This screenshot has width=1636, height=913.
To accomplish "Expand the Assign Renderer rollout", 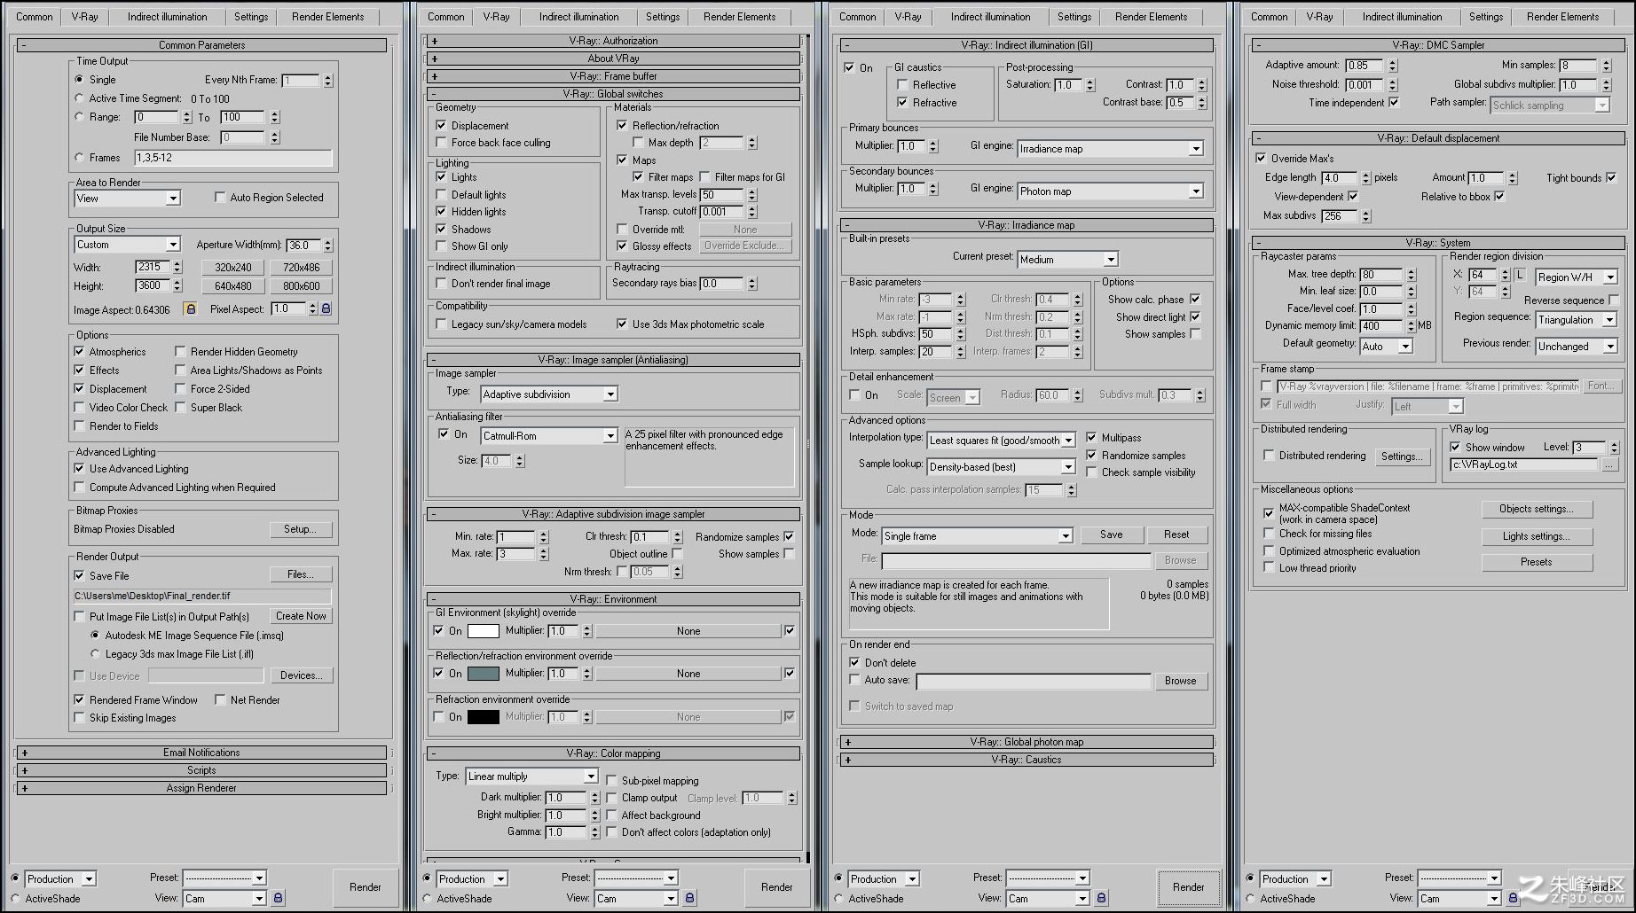I will pos(201,788).
